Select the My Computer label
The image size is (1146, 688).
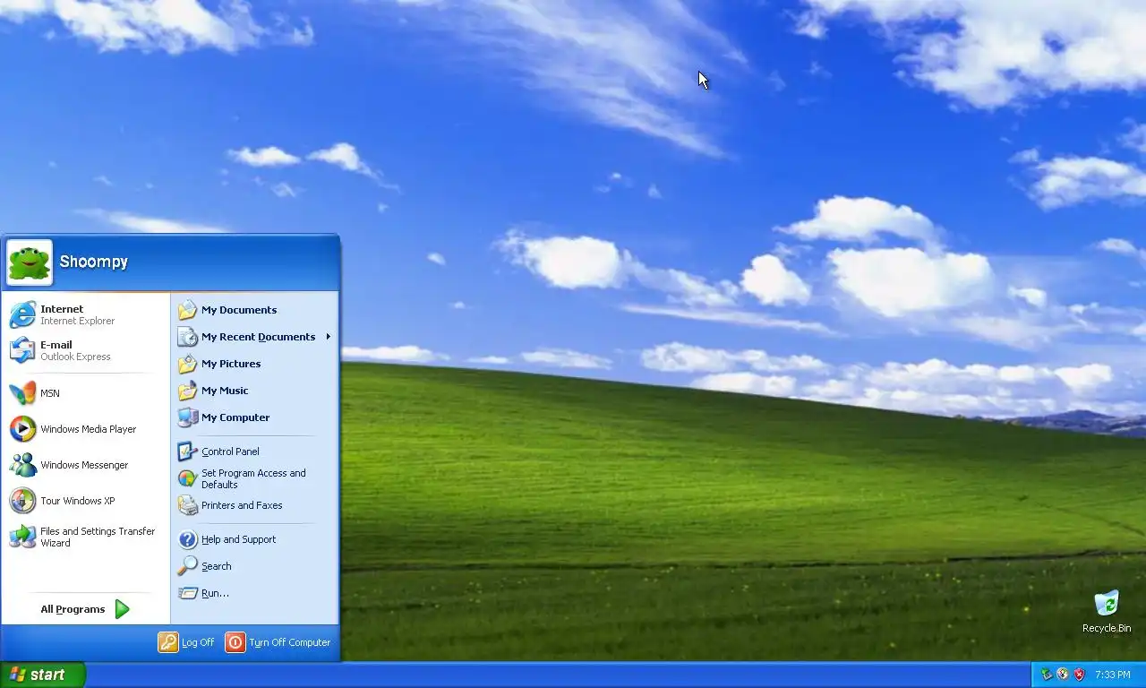(235, 417)
